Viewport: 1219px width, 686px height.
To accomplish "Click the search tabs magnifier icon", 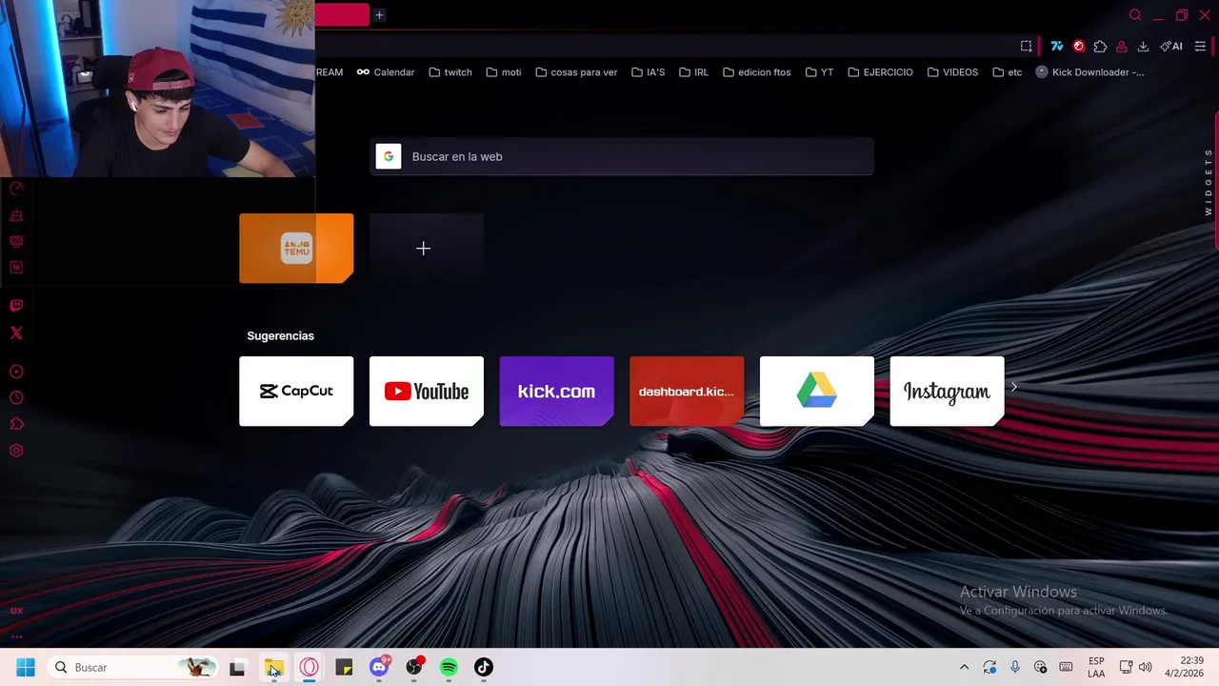I will pyautogui.click(x=1135, y=15).
